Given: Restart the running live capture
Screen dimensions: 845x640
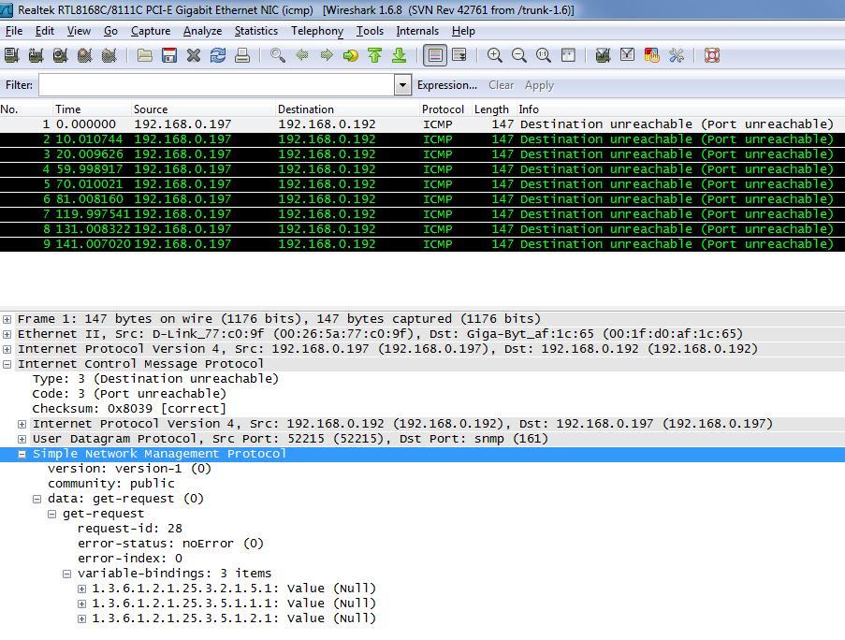Looking at the screenshot, I should (109, 55).
